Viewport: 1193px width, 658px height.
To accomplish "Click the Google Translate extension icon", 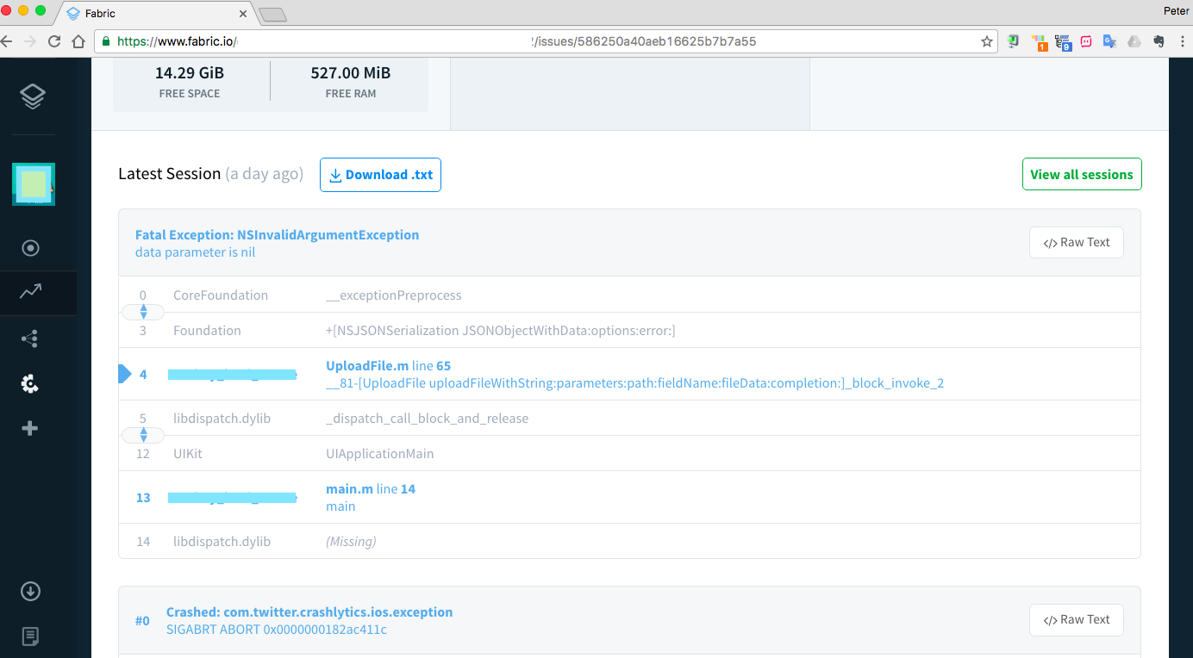I will coord(1109,41).
